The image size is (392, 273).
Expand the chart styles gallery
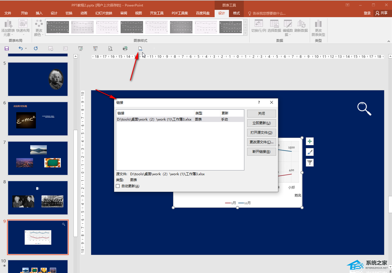click(x=245, y=33)
